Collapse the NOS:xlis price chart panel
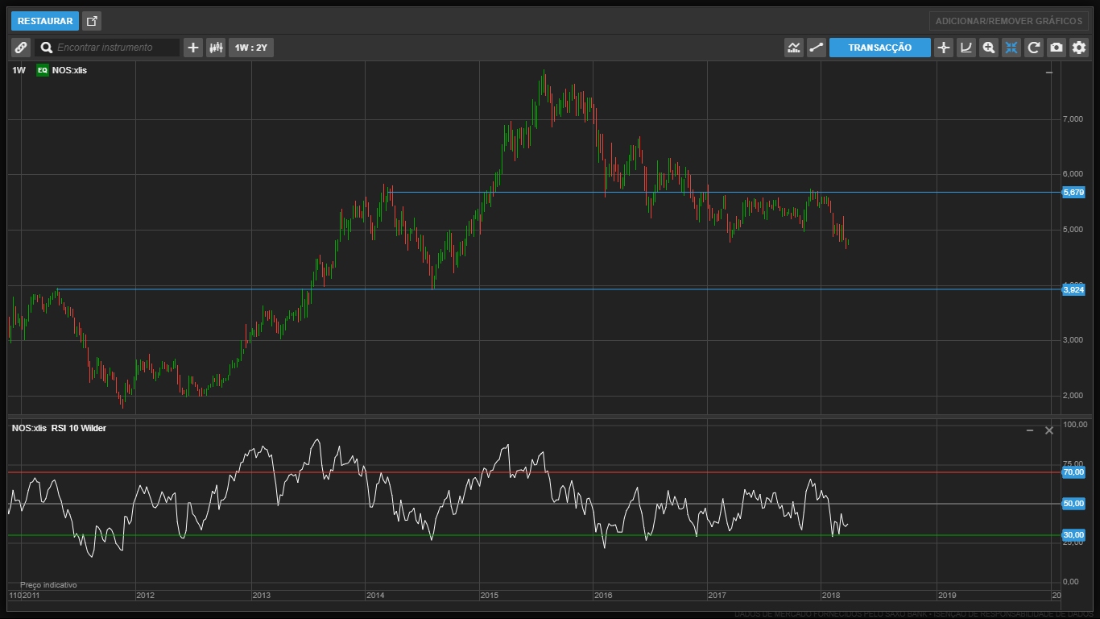 coord(1048,73)
